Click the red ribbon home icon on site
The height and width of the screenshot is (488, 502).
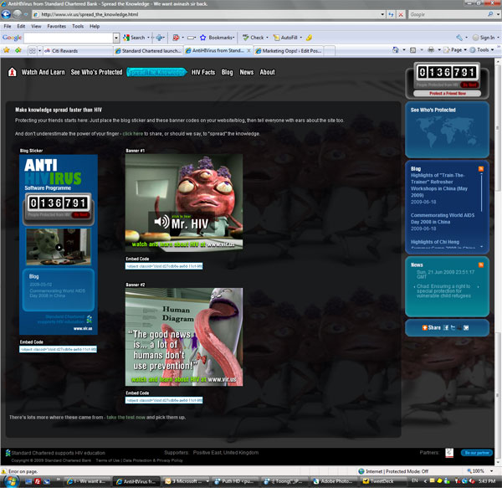tap(13, 72)
